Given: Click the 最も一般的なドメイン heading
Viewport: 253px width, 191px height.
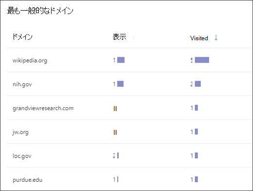Looking at the screenshot, I should (40, 11).
